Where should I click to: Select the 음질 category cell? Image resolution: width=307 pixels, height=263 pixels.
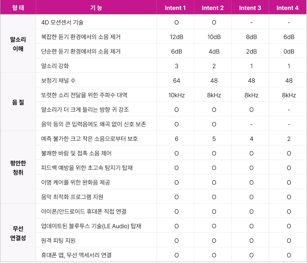[x=18, y=102]
